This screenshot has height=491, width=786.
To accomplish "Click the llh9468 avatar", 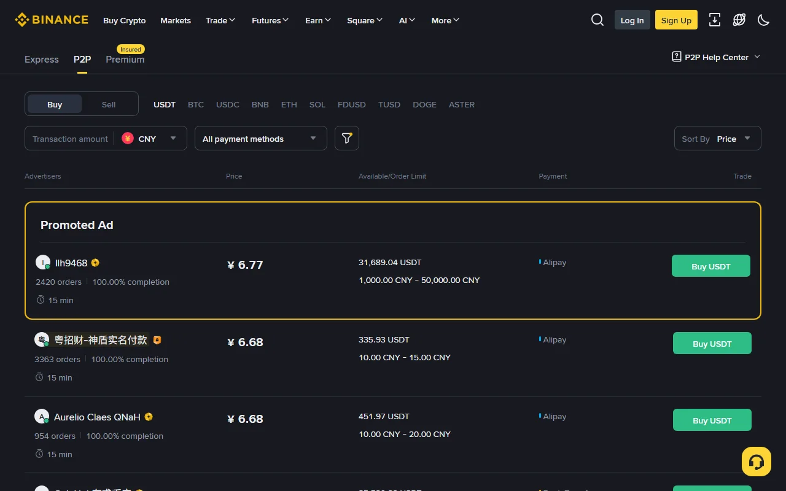I will pyautogui.click(x=42, y=262).
